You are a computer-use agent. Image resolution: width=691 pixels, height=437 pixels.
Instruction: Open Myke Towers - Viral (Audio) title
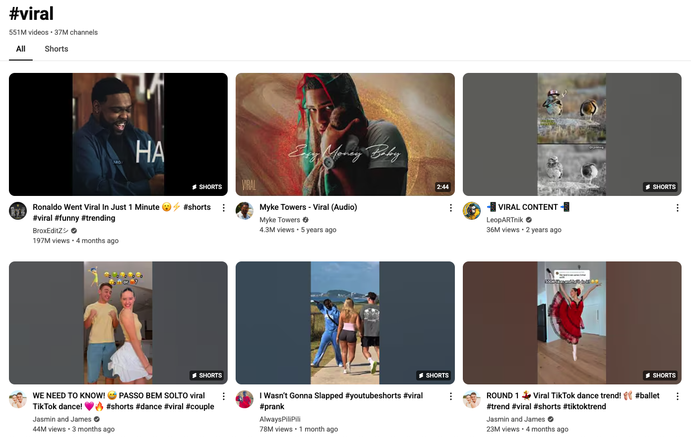coord(308,207)
